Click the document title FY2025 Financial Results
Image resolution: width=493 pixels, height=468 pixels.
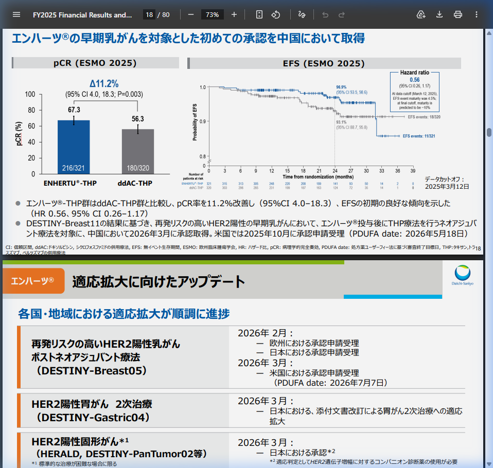click(x=82, y=15)
